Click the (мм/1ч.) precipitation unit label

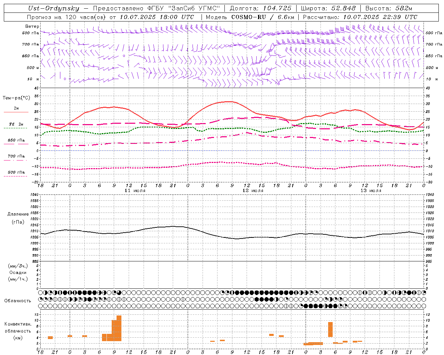tap(18, 279)
